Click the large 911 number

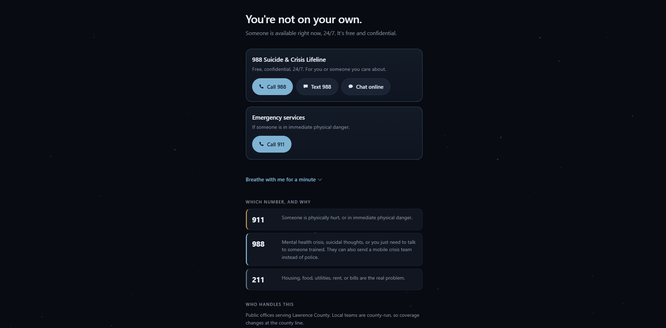258,220
